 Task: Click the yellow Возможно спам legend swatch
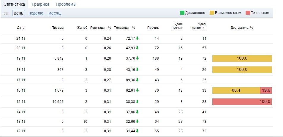pos(212,13)
